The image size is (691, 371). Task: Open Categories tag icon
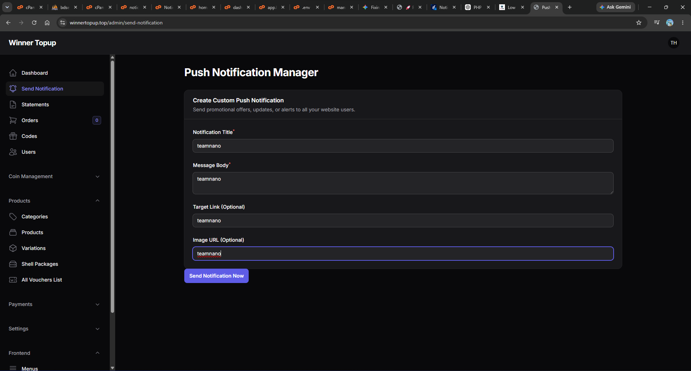pyautogui.click(x=13, y=217)
